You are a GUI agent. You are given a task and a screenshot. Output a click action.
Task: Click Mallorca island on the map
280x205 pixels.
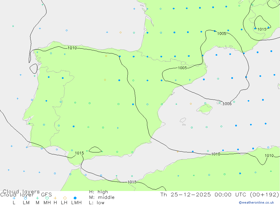coord(205,109)
